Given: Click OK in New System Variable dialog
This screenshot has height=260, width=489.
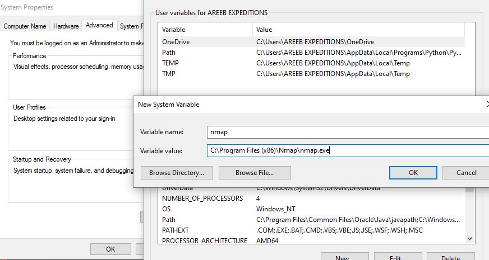Looking at the screenshot, I should (413, 173).
